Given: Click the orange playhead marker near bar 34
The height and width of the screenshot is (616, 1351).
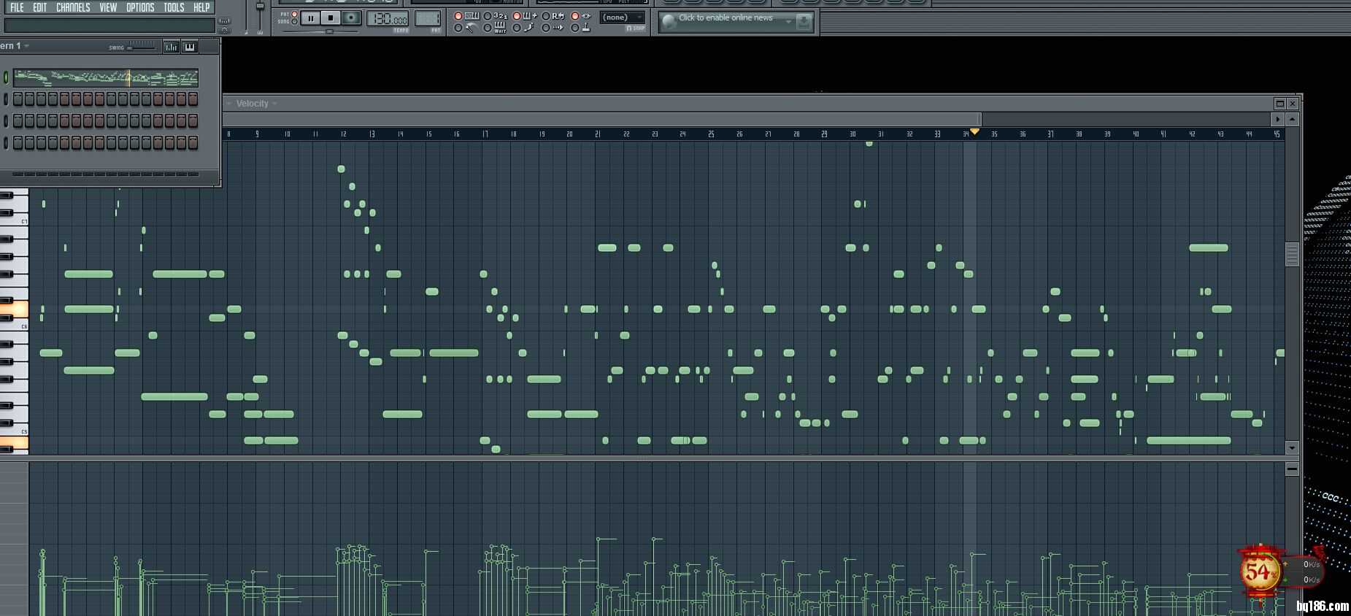Looking at the screenshot, I should pyautogui.click(x=974, y=131).
